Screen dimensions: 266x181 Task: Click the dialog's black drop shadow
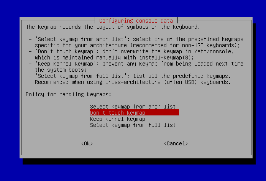tap(139, 161)
